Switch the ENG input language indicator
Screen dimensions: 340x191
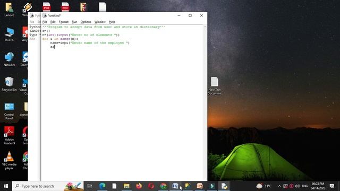point(304,186)
